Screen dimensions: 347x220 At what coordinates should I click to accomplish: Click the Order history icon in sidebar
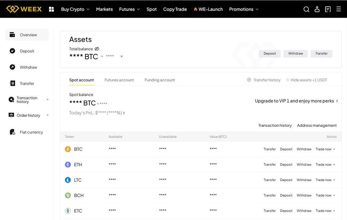(11, 115)
